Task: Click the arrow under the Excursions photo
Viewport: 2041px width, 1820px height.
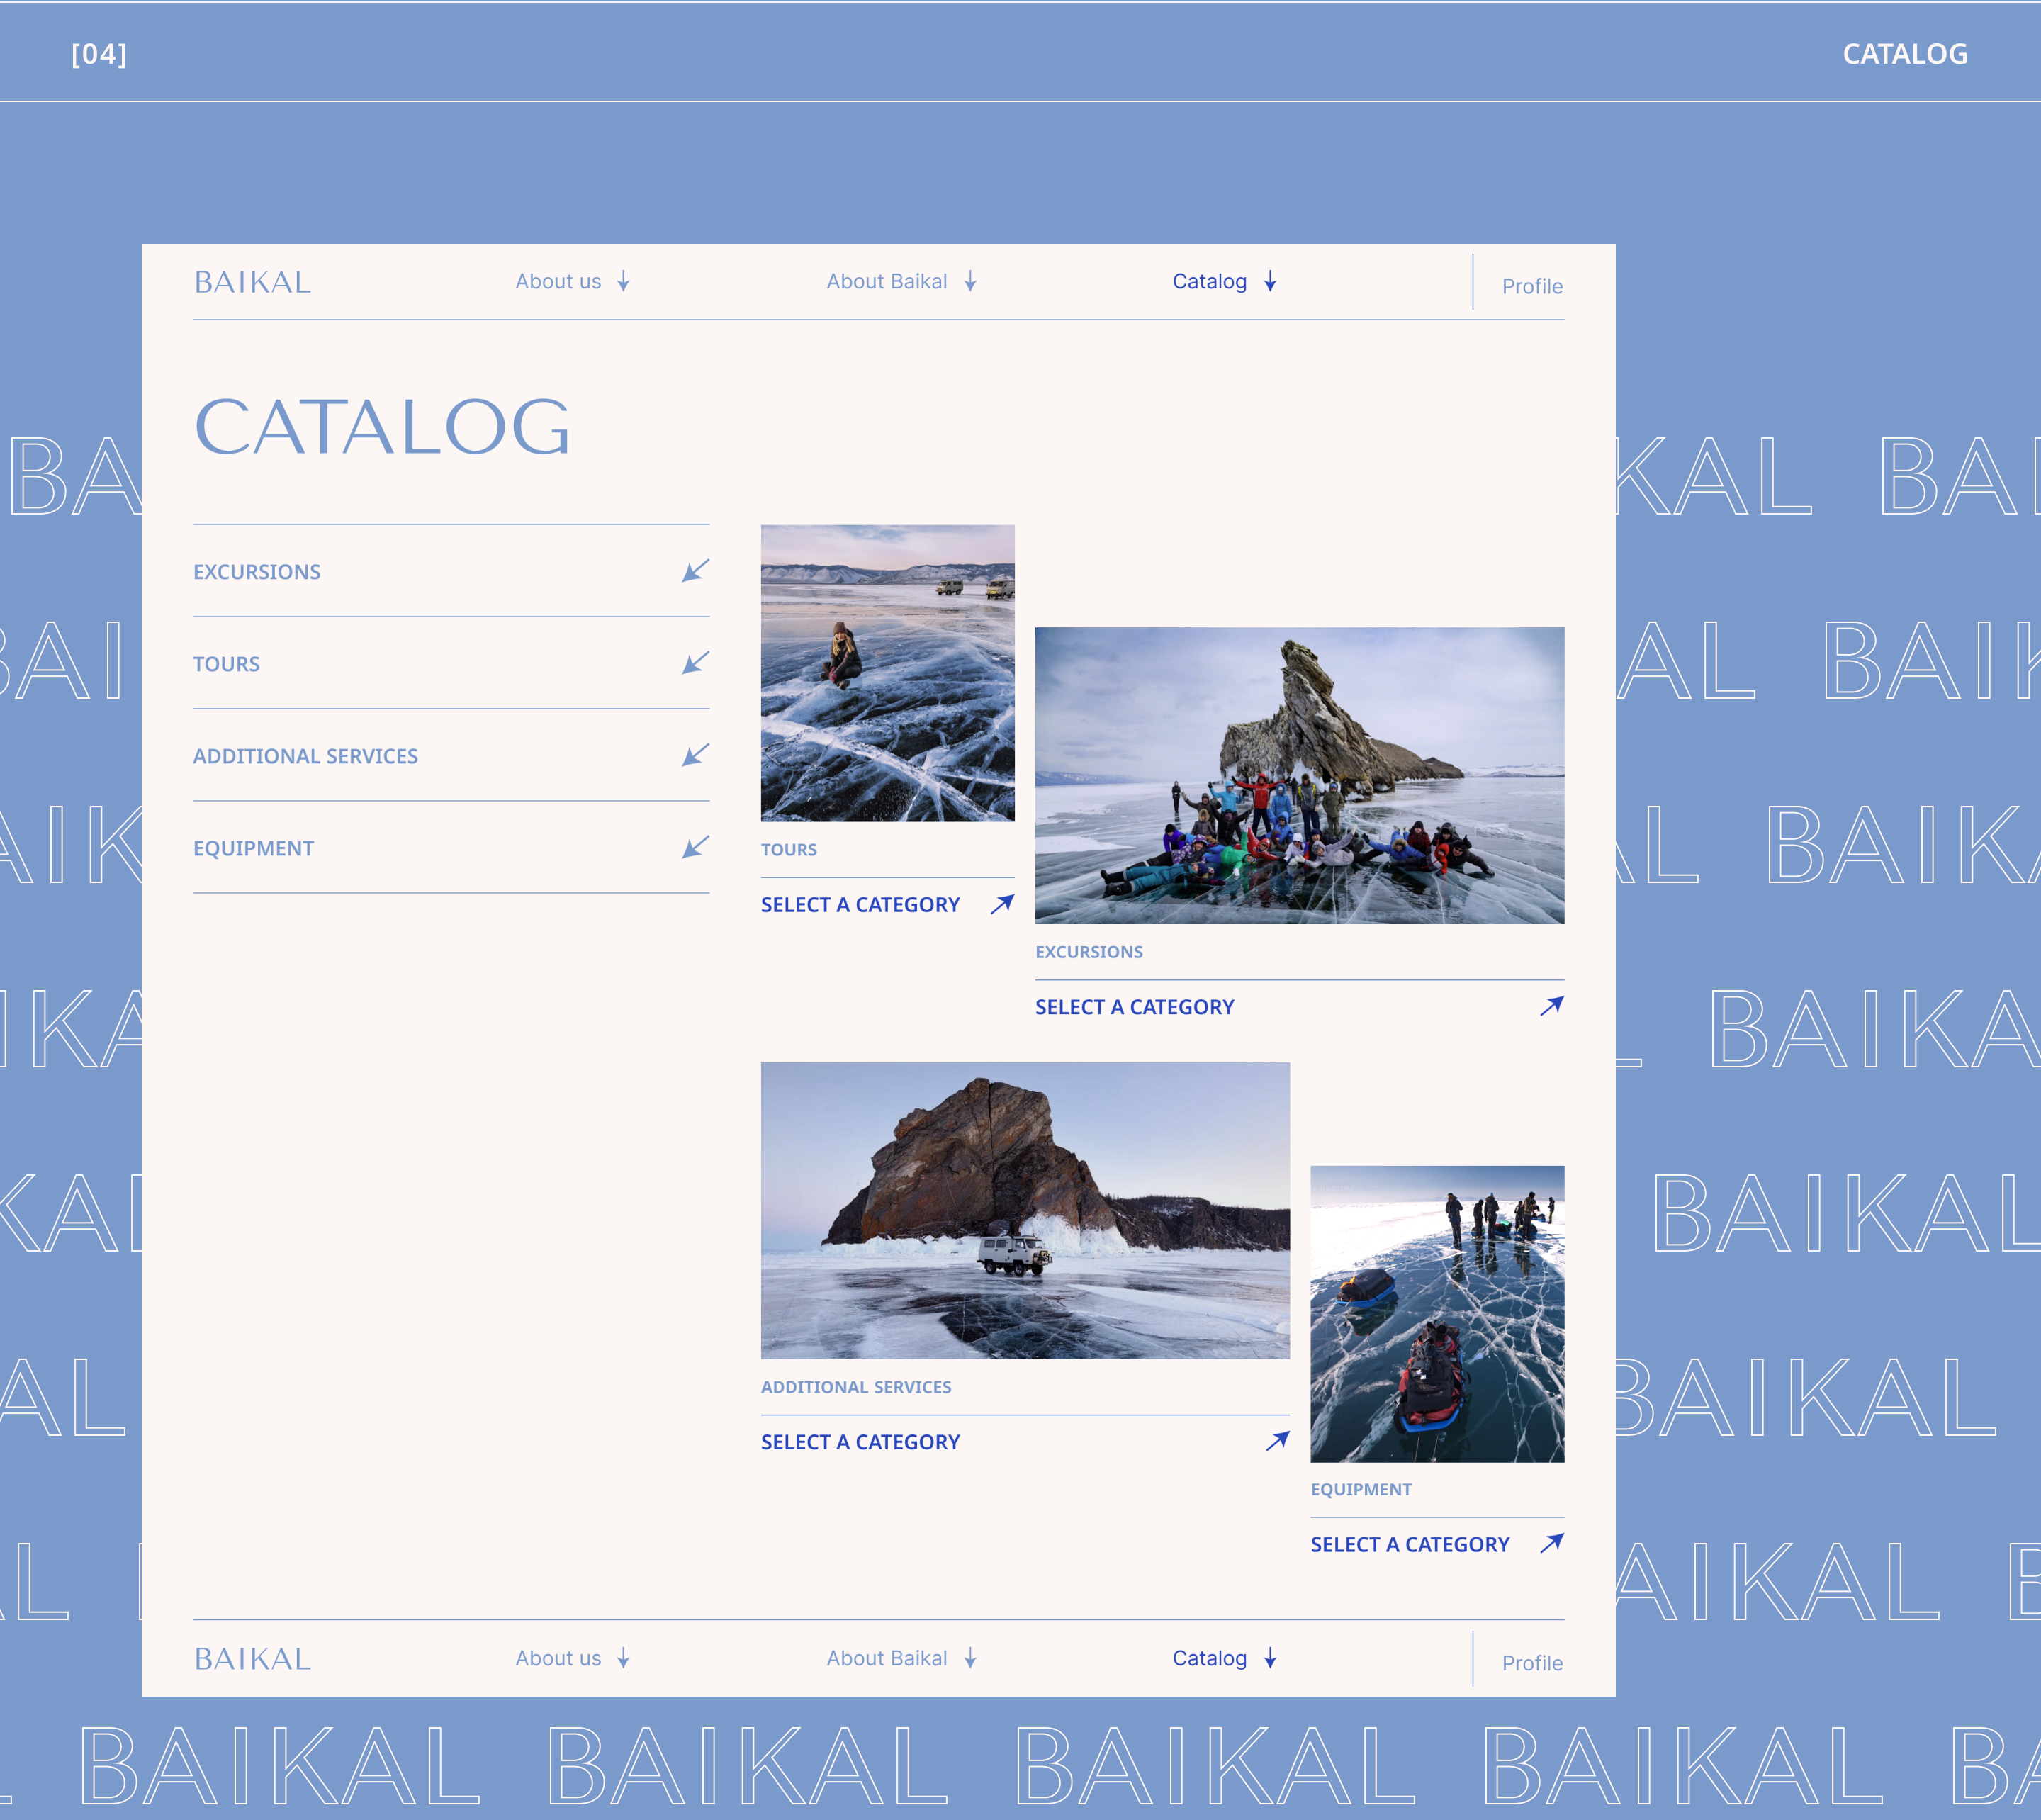Action: [1551, 1006]
